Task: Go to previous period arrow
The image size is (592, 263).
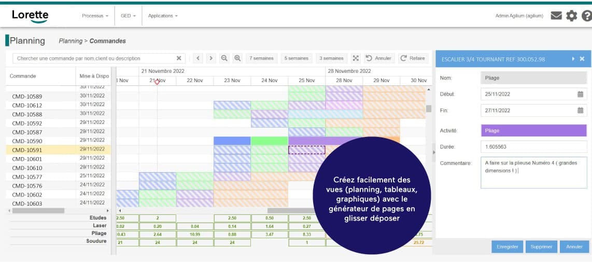Action: (x=198, y=58)
